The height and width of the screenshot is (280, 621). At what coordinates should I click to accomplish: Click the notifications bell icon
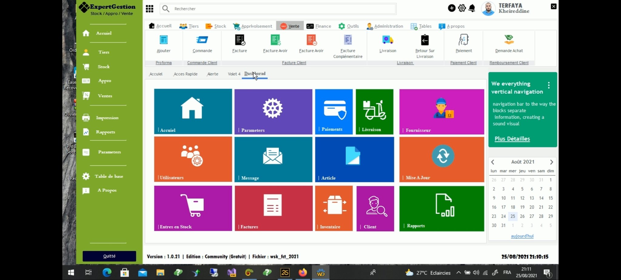472,8
